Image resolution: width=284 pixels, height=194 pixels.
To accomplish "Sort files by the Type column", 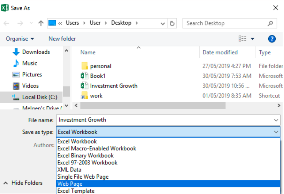I will point(264,53).
